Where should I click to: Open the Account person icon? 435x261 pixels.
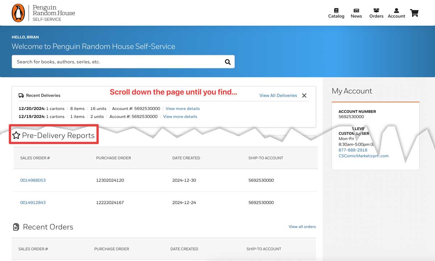pyautogui.click(x=396, y=10)
